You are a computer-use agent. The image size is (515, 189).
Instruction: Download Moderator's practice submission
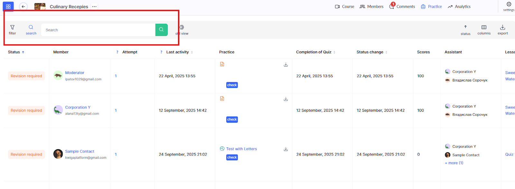(x=286, y=65)
